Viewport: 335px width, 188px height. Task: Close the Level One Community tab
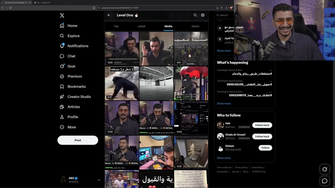(30, 3)
